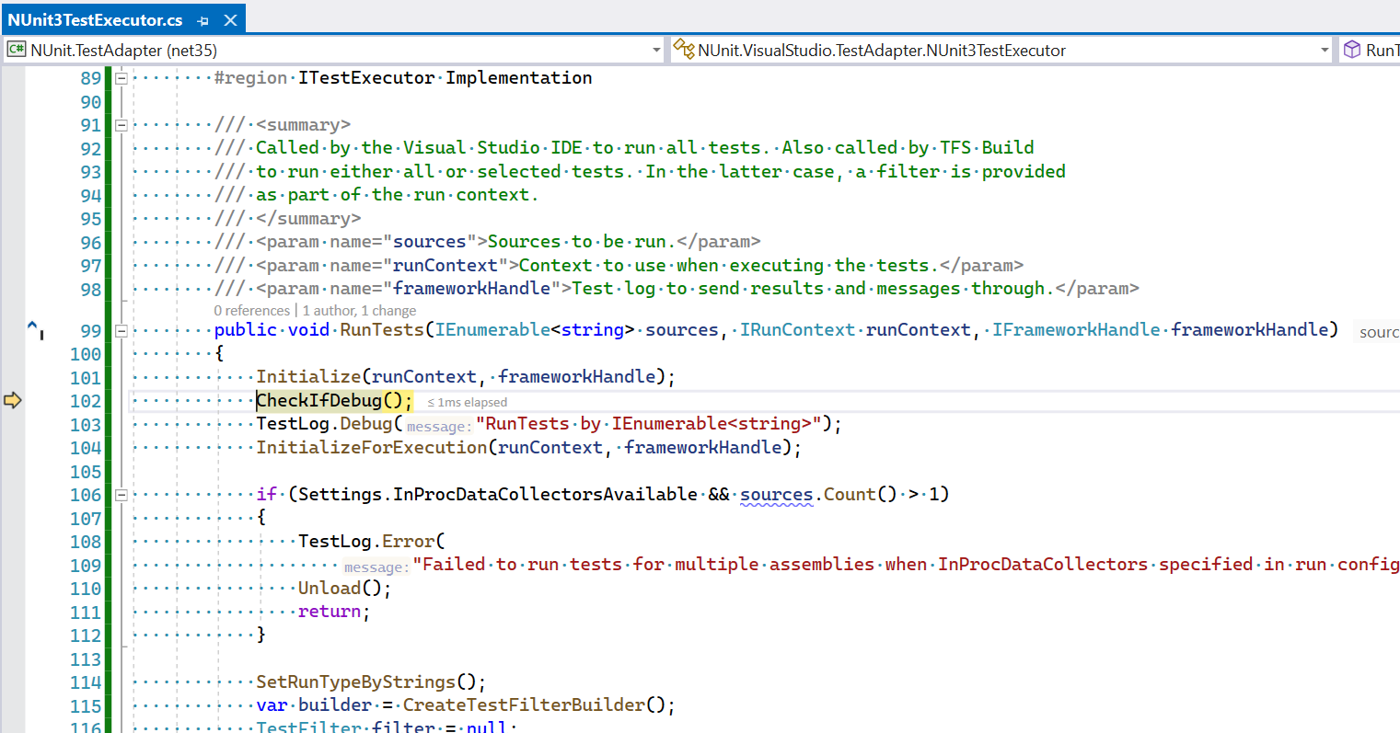Collapse the if block at line 106
Viewport: 1400px width, 733px height.
point(121,495)
